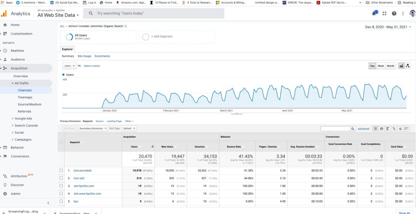Click the Analytics search field
This screenshot has height=214, width=416.
(154, 13)
